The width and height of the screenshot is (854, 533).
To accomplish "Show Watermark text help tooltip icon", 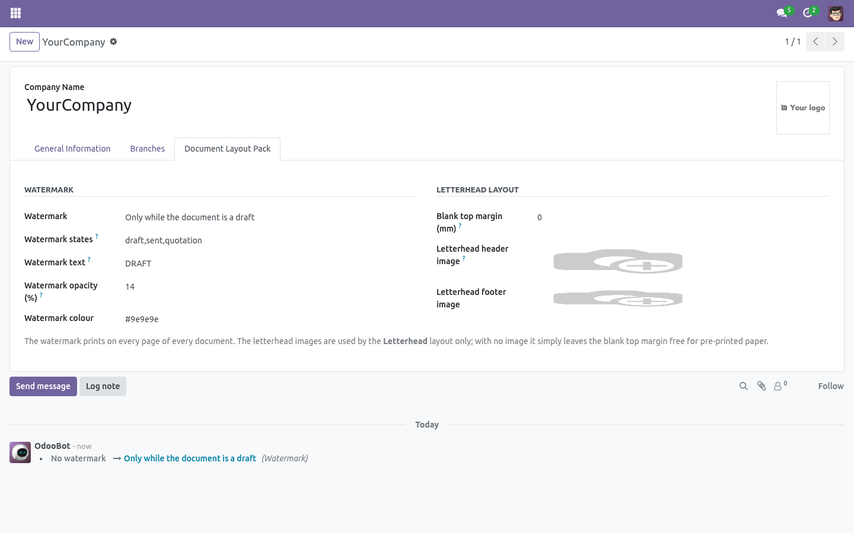I will pos(89,259).
